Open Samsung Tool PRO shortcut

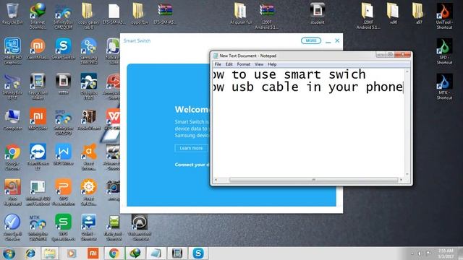88,51
